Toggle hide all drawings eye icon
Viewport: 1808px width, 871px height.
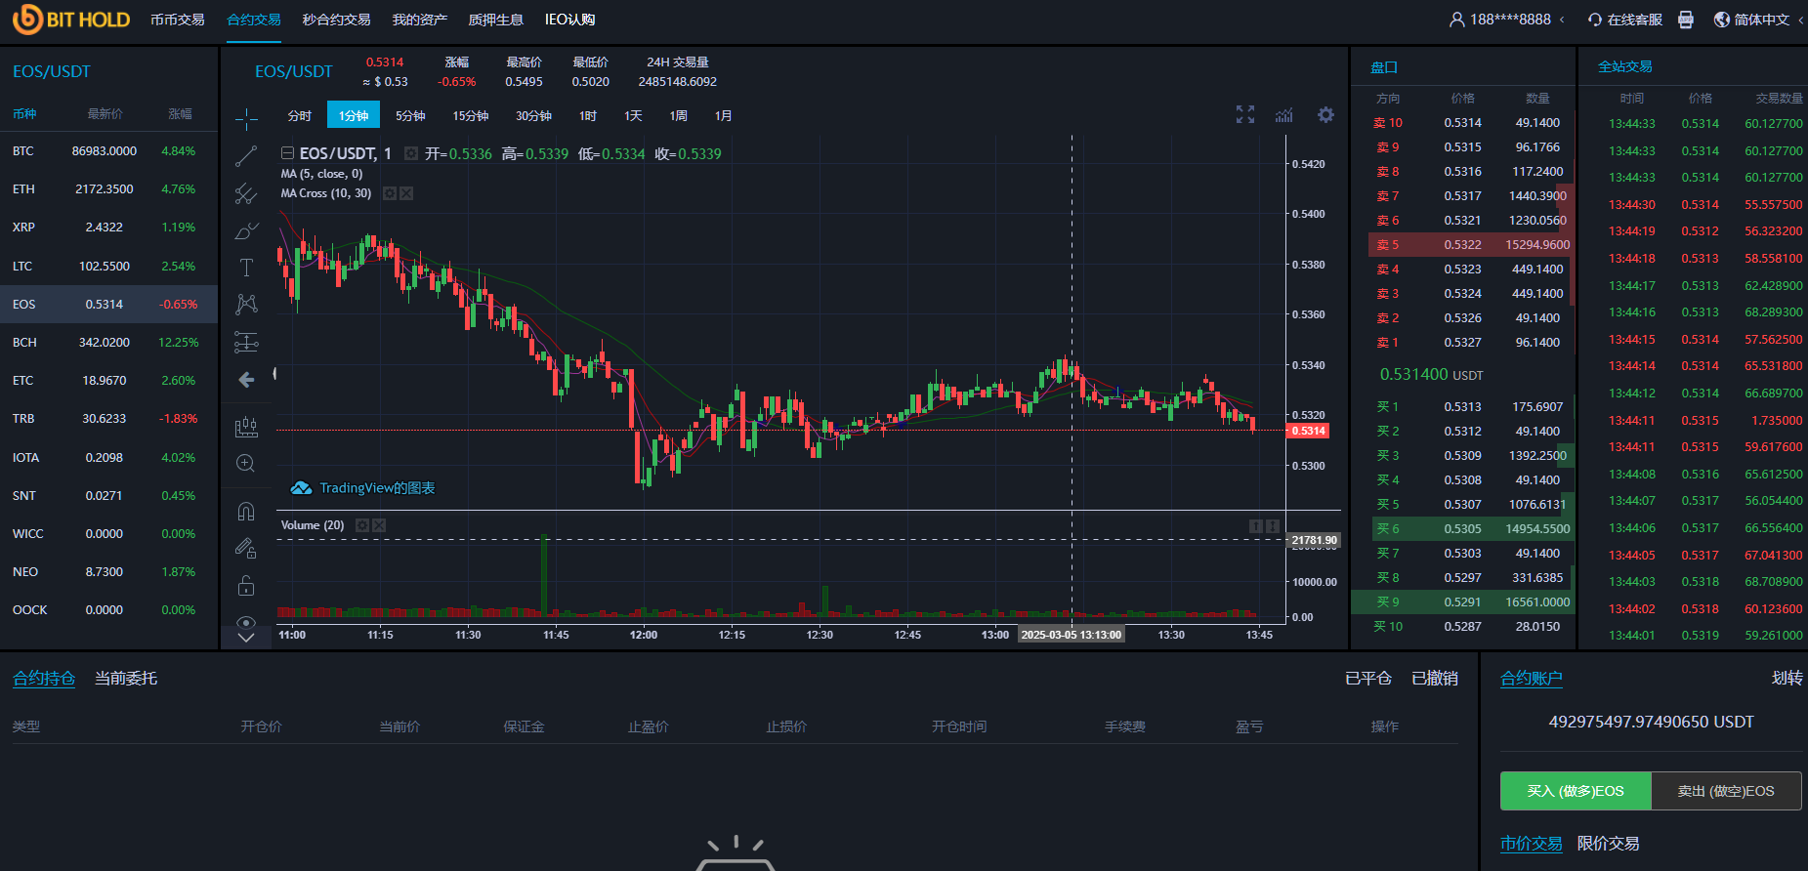[x=246, y=622]
